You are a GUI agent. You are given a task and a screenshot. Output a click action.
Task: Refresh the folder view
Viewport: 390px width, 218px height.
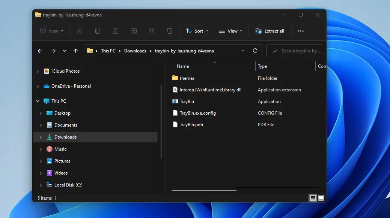coord(255,51)
